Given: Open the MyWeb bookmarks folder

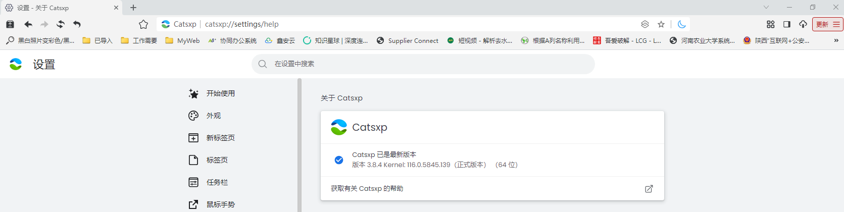Looking at the screenshot, I should tap(182, 40).
